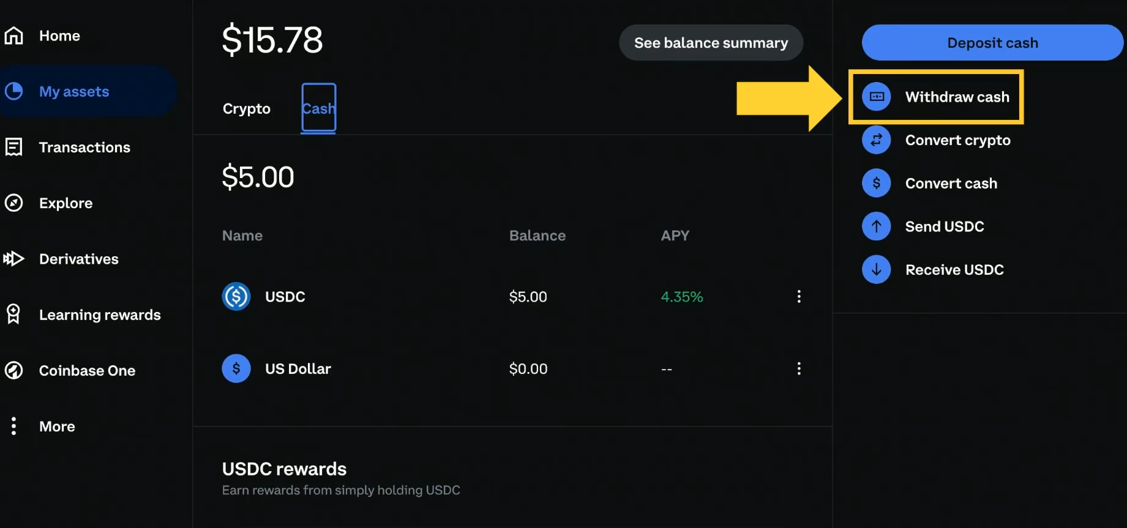Image resolution: width=1127 pixels, height=528 pixels.
Task: Open the USDC coin logo
Action: coord(236,296)
